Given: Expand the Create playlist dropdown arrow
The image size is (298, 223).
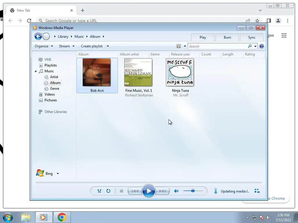Looking at the screenshot, I should pyautogui.click(x=108, y=46).
